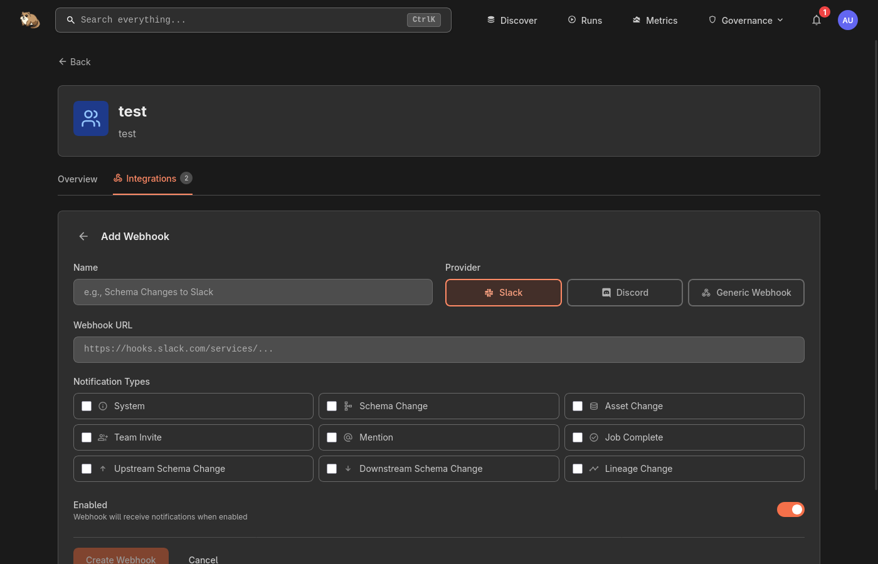Check the Job Complete notification type

tap(578, 437)
